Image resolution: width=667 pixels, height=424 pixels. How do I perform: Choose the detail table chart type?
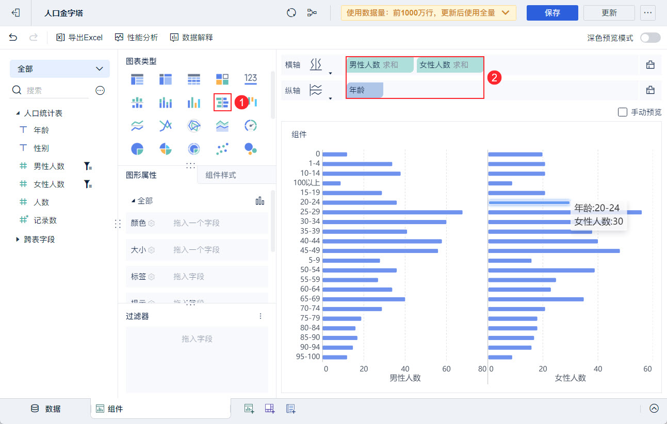(x=194, y=79)
